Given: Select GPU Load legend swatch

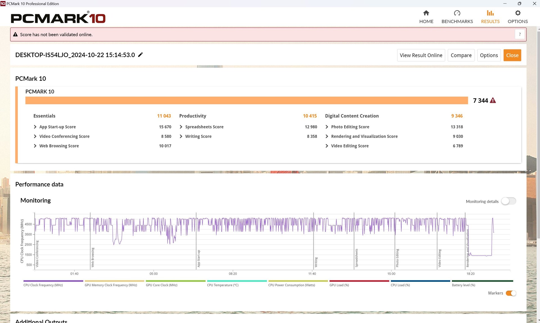Looking at the screenshot, I should click(x=359, y=281).
